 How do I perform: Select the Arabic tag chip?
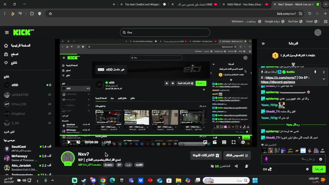point(108,165)
